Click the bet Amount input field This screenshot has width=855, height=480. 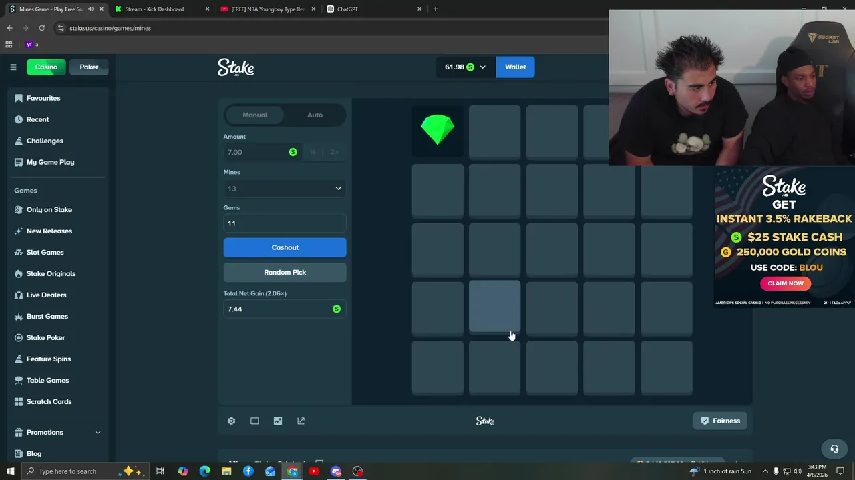(x=262, y=152)
